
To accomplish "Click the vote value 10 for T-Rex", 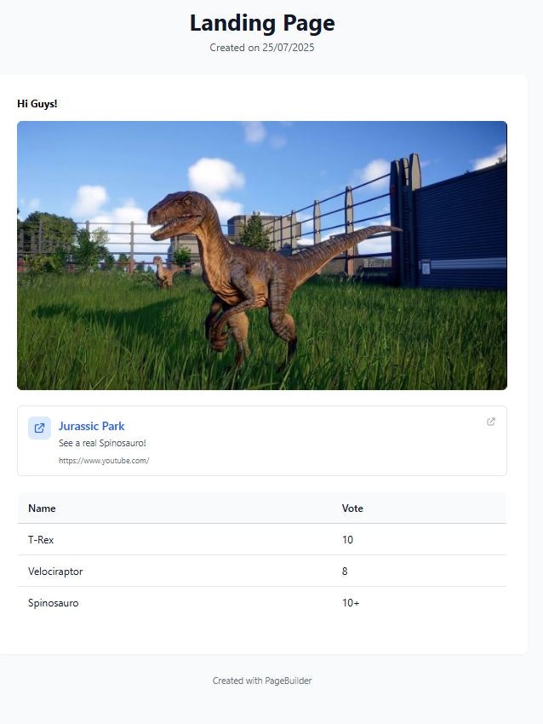I will click(347, 539).
